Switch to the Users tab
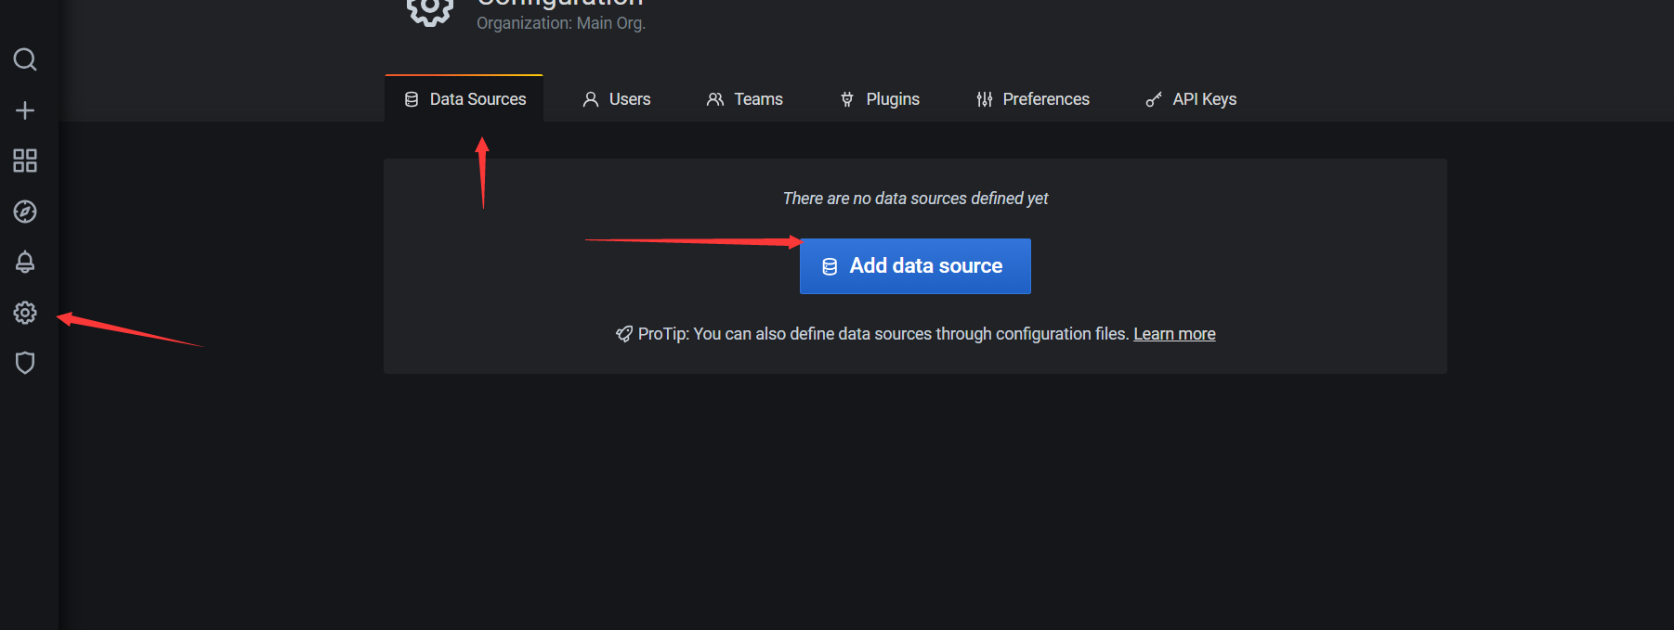1674x630 pixels. [x=617, y=99]
